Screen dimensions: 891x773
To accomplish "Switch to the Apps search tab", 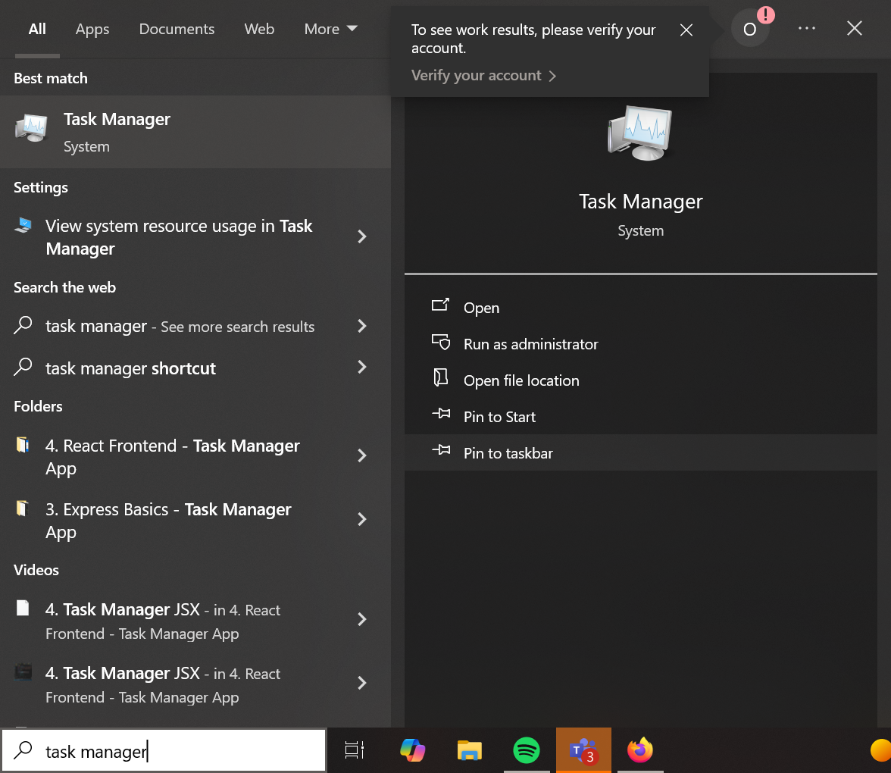I will coord(92,29).
